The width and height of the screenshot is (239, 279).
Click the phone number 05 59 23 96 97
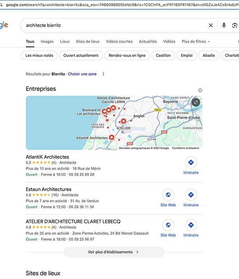[81, 239]
